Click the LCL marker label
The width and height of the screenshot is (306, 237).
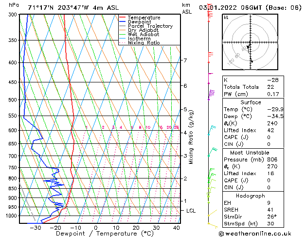click(x=191, y=211)
